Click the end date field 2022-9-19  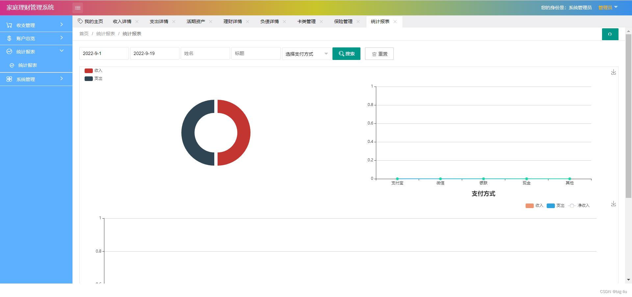(x=155, y=53)
